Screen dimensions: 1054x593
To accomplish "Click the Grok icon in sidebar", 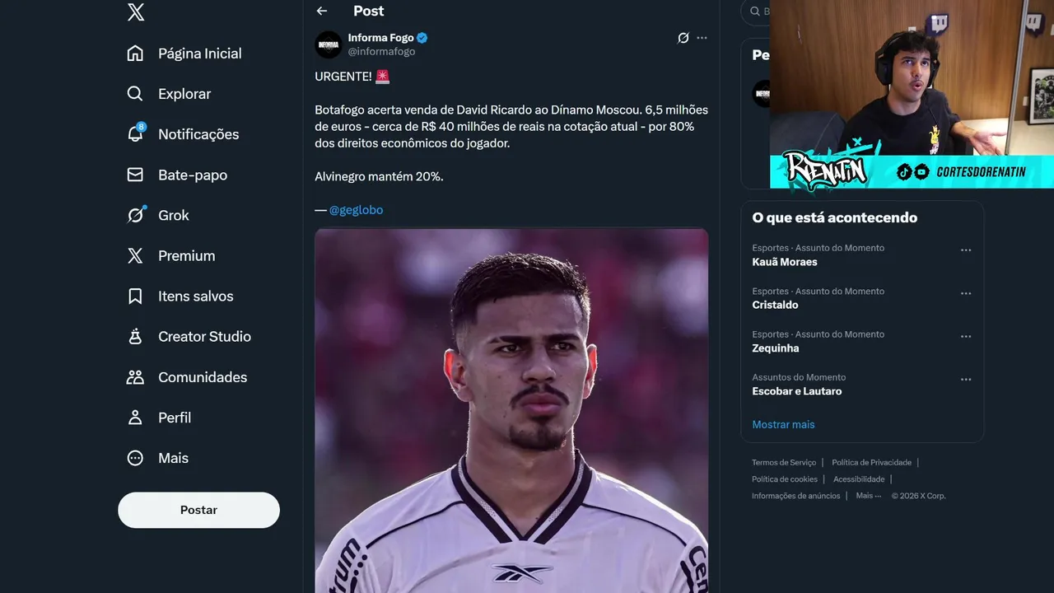I will [x=136, y=215].
